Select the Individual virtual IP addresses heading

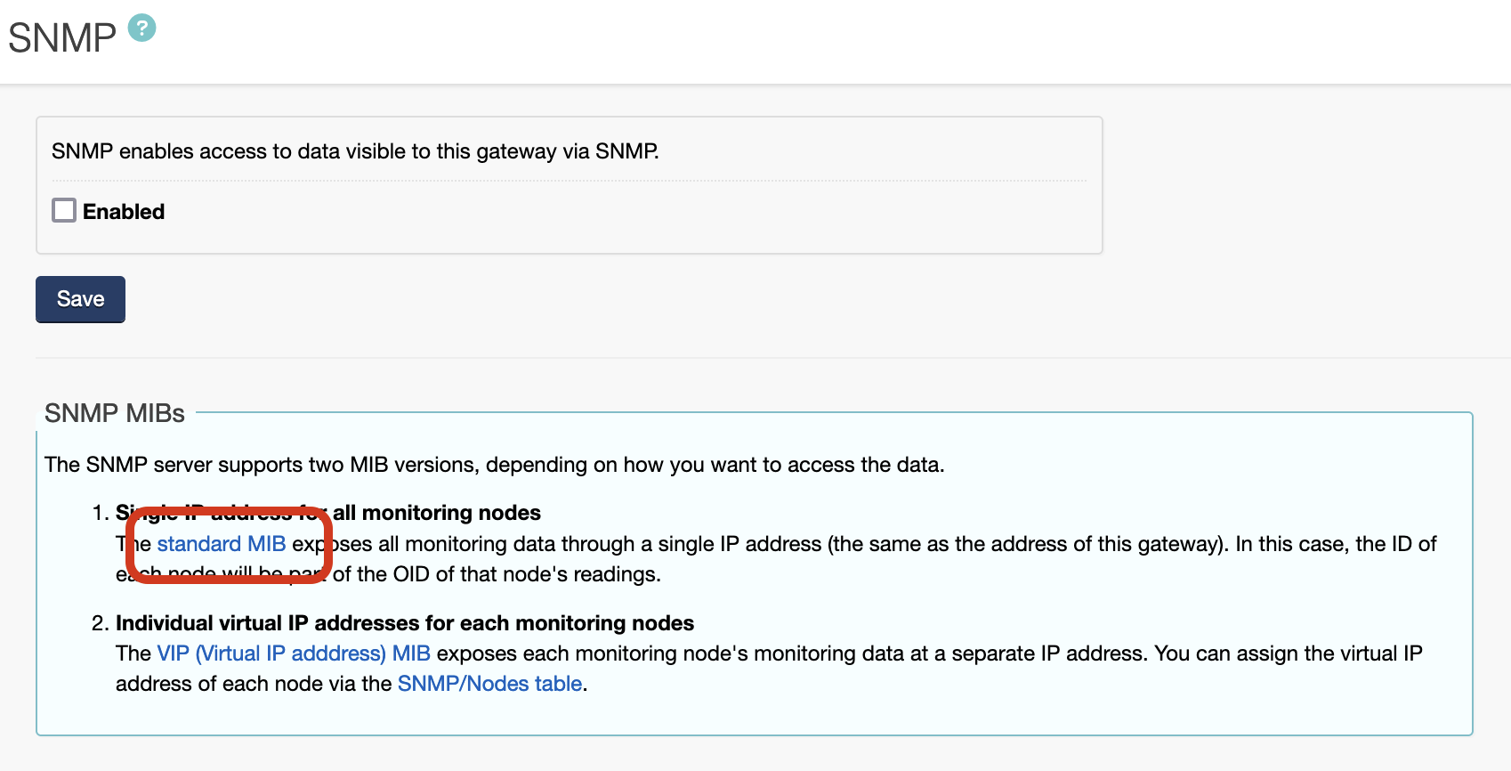point(405,623)
